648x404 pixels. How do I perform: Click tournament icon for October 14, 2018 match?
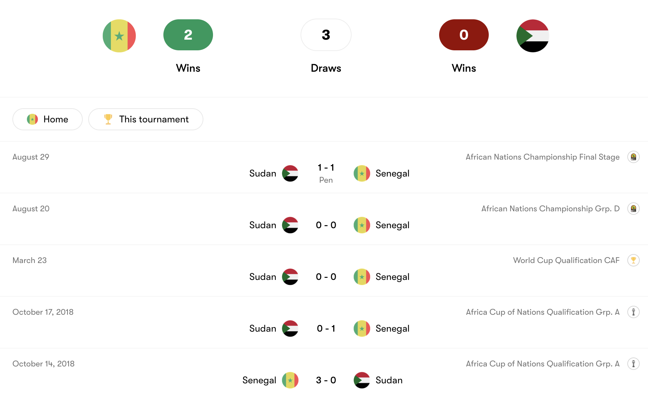[633, 364]
